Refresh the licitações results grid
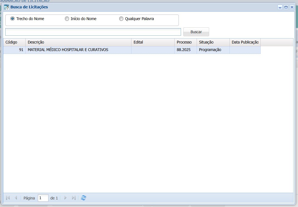This screenshot has width=298, height=207. coord(84,198)
